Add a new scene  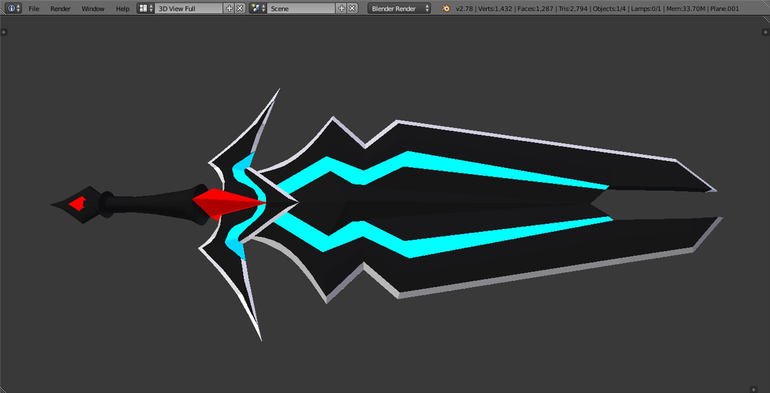pos(341,8)
